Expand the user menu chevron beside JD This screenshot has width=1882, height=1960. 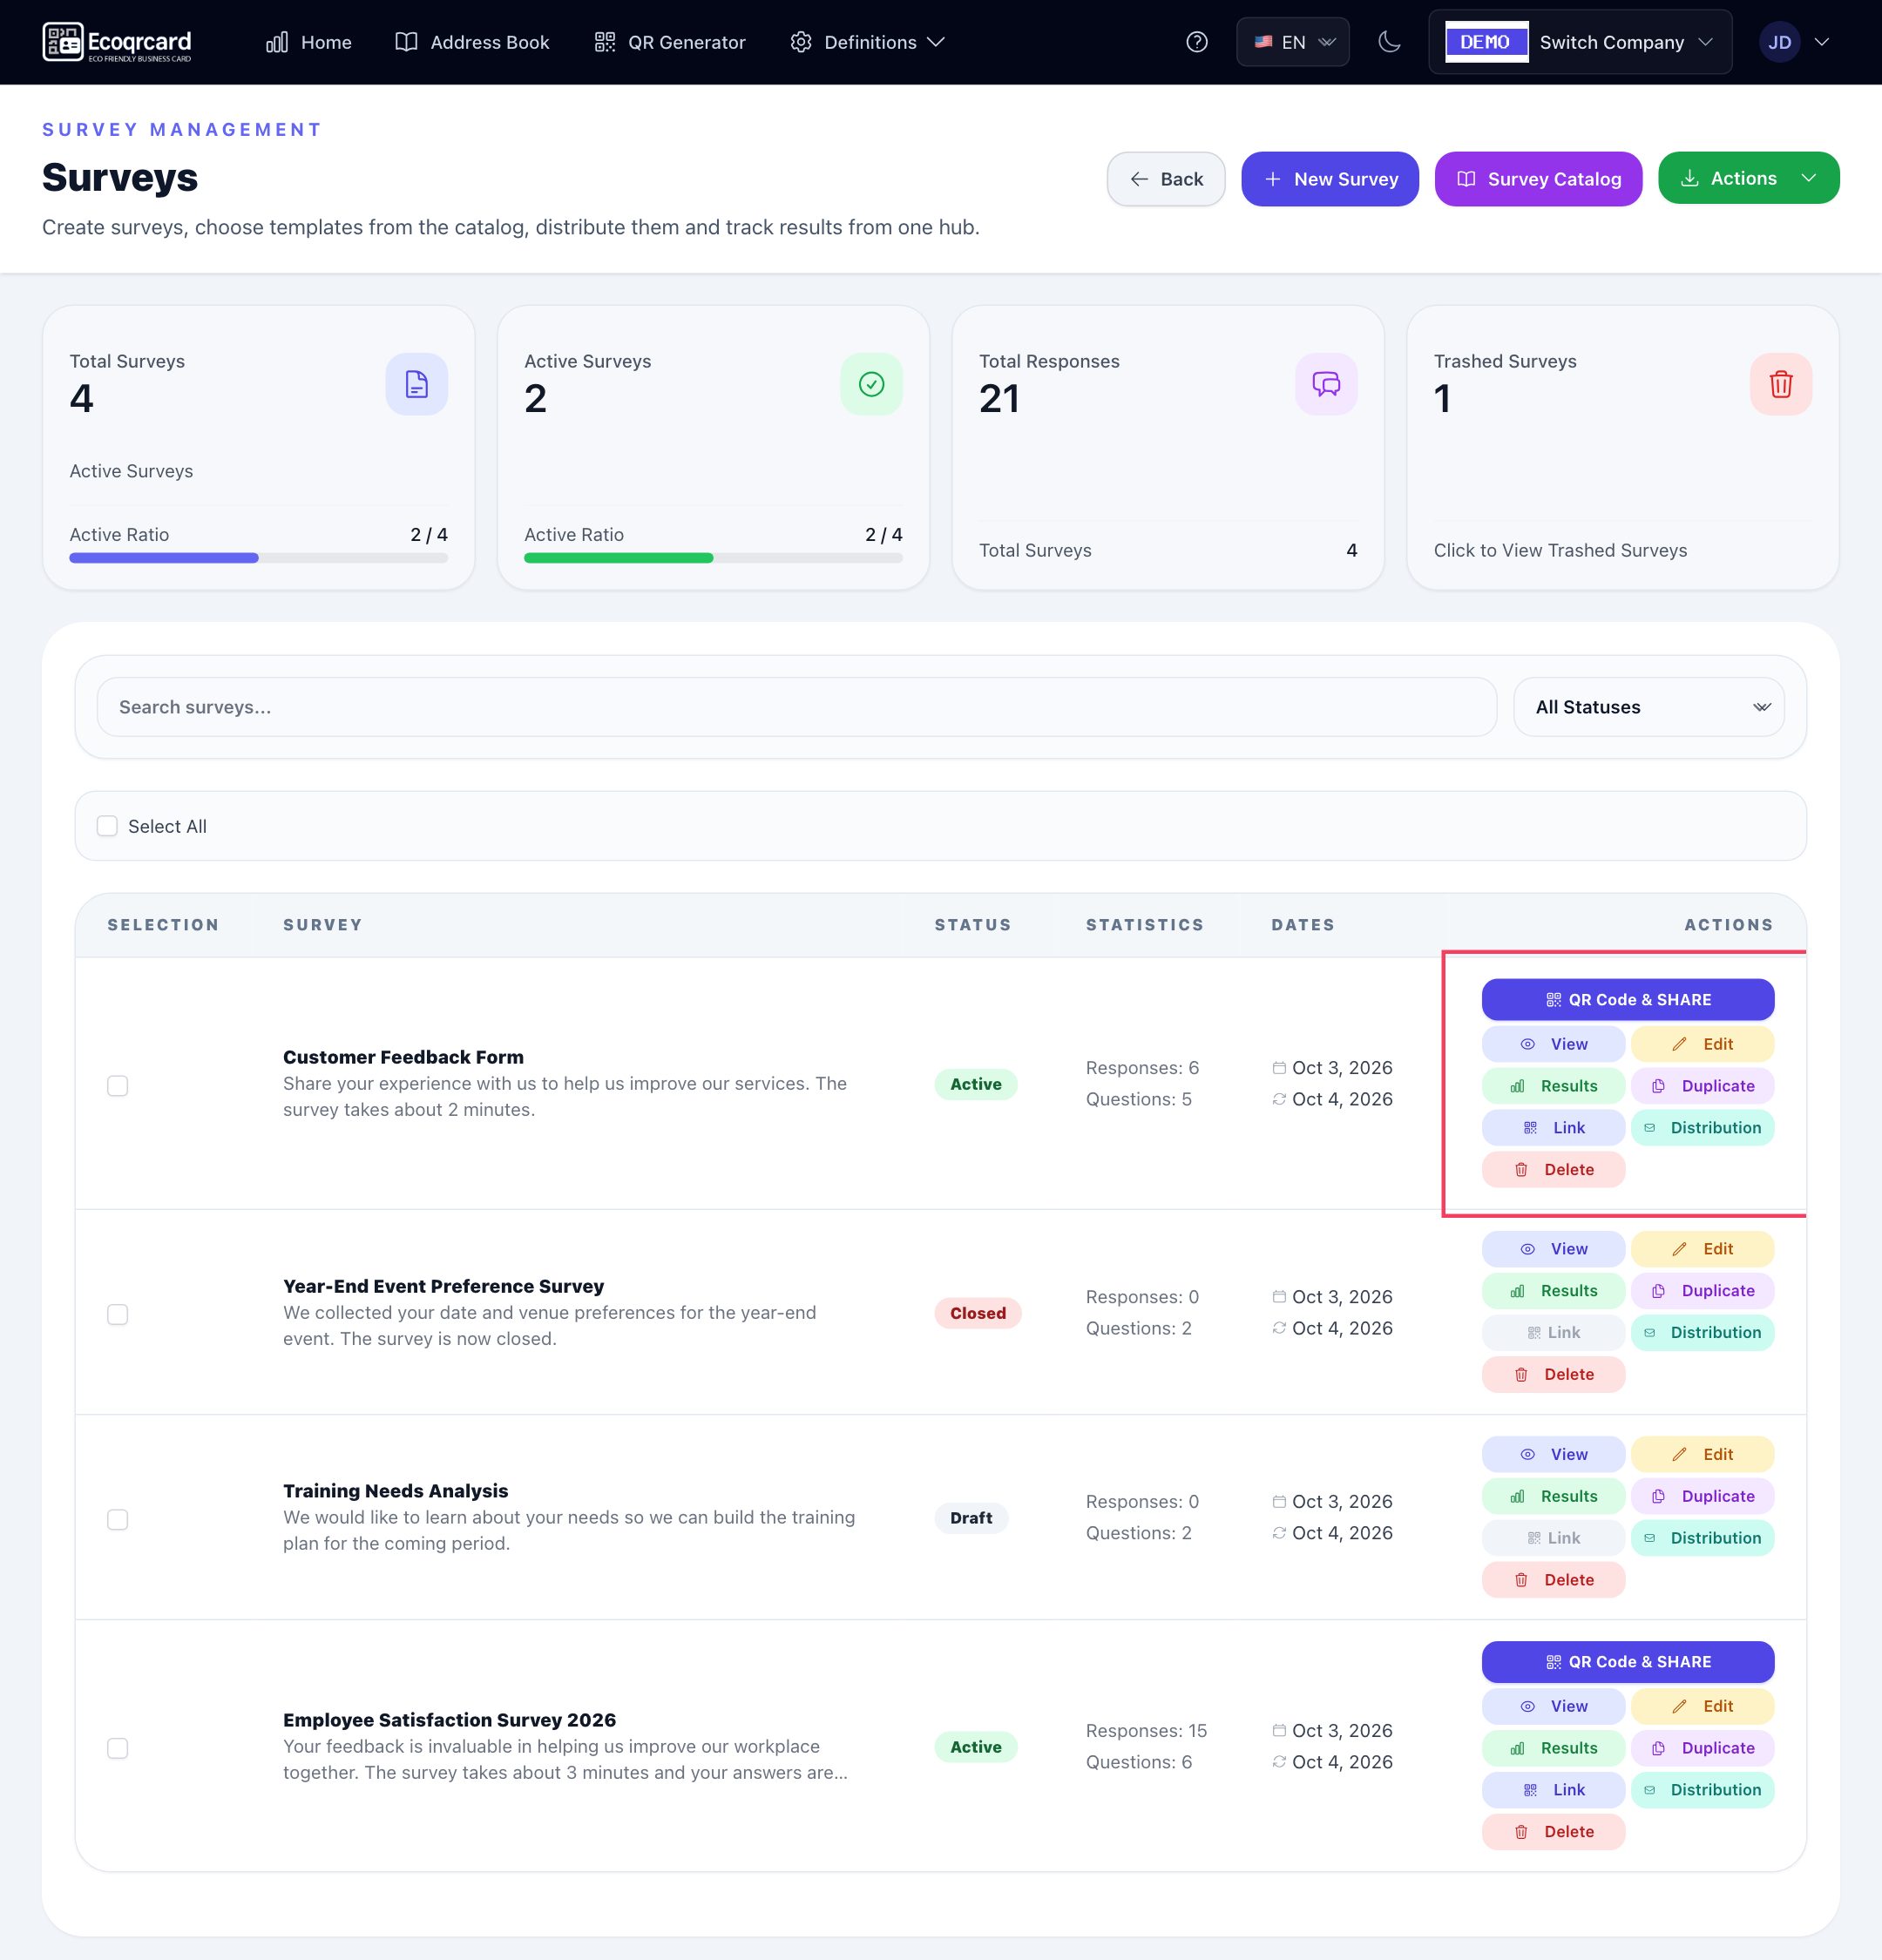[1821, 42]
